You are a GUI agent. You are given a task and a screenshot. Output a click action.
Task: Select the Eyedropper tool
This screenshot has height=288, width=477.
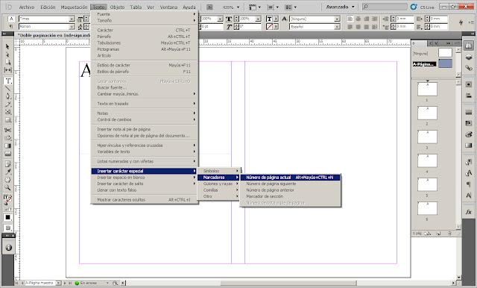pyautogui.click(x=8, y=172)
